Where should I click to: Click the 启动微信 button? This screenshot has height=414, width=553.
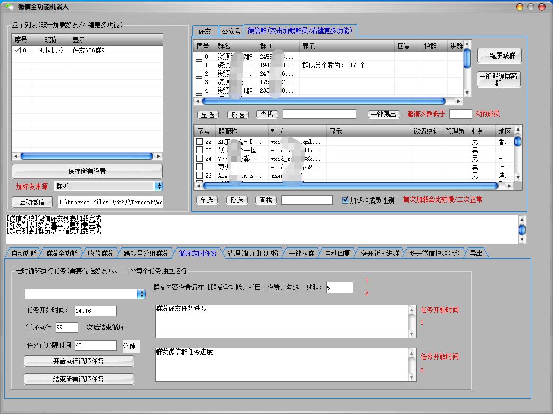point(32,202)
